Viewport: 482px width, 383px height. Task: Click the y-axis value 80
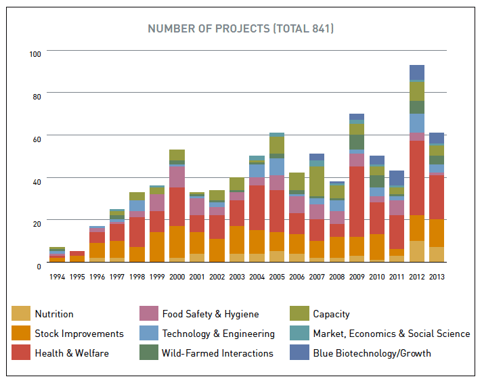[37, 97]
